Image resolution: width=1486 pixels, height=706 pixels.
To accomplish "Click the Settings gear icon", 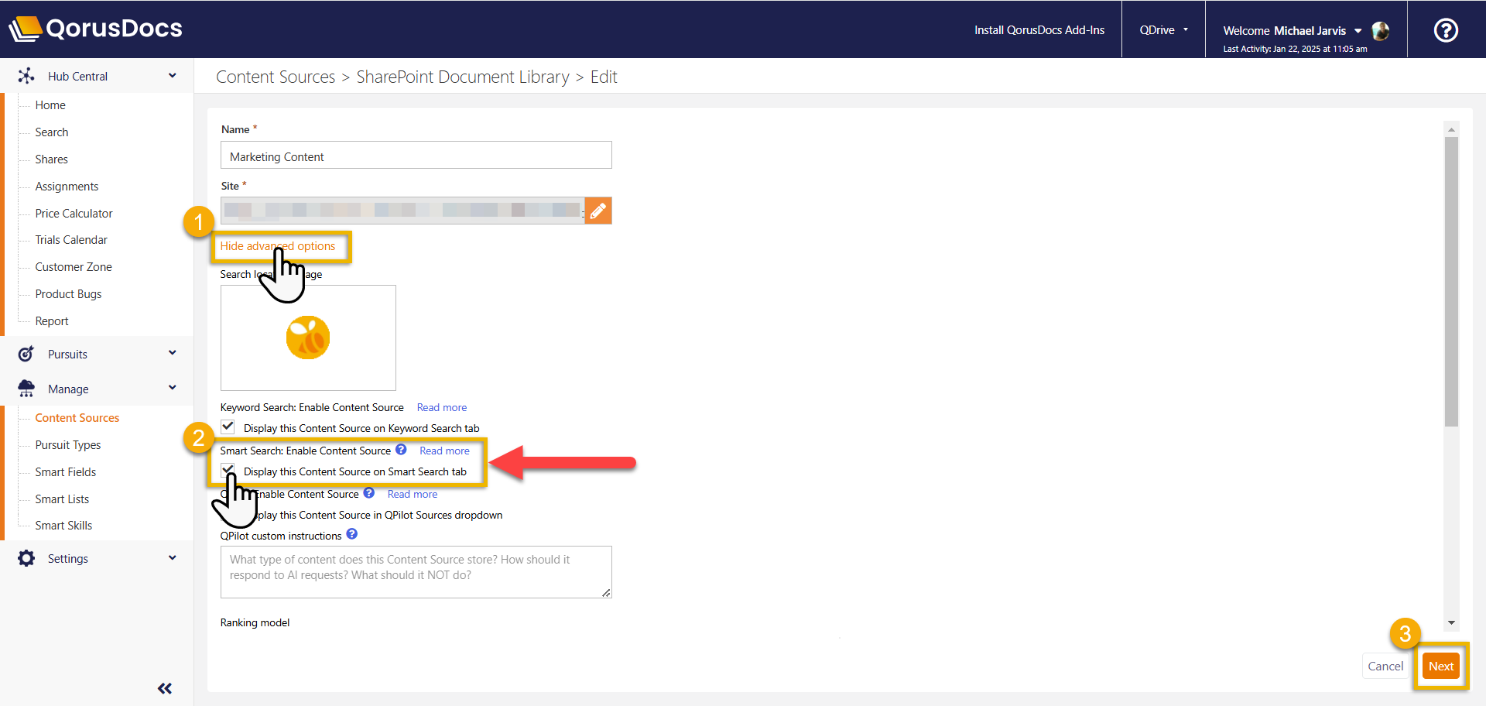I will 26,558.
